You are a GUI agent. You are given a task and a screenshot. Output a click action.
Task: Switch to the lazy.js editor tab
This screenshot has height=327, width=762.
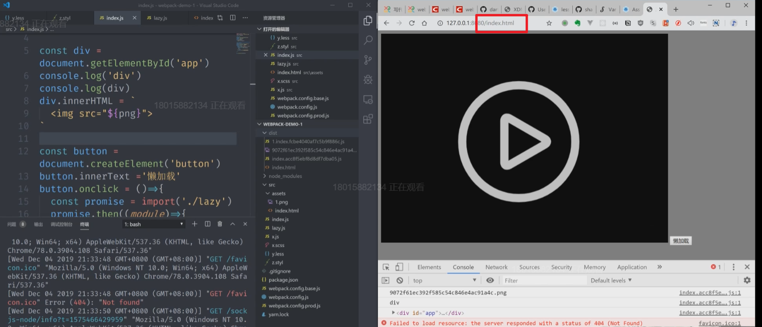click(x=157, y=18)
